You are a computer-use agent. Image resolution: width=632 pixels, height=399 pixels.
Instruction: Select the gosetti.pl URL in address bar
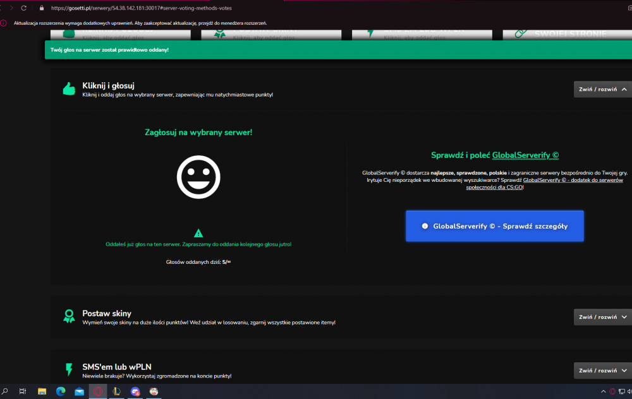tap(141, 8)
